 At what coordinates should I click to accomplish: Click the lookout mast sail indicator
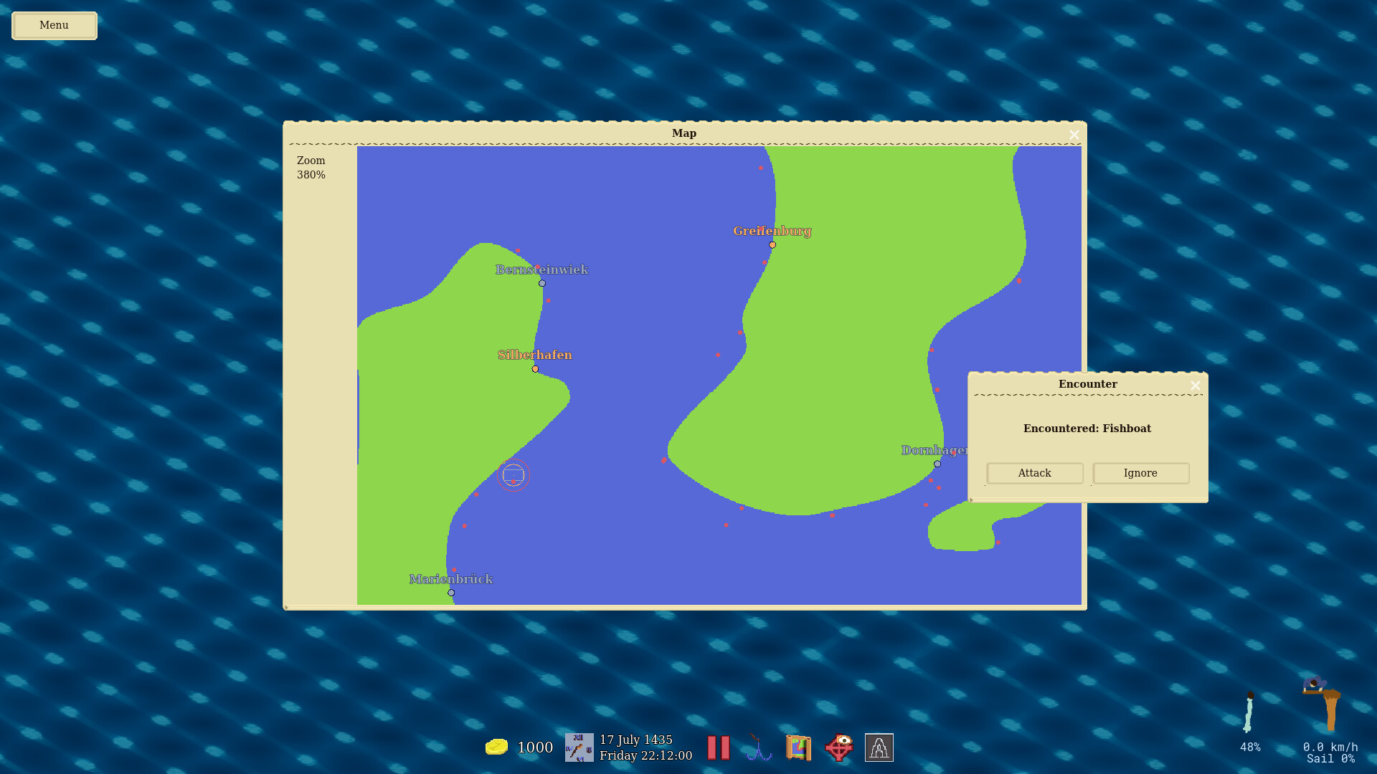(1322, 703)
